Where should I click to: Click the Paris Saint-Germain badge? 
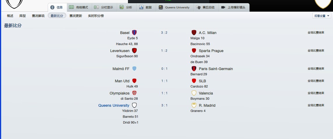(194, 69)
